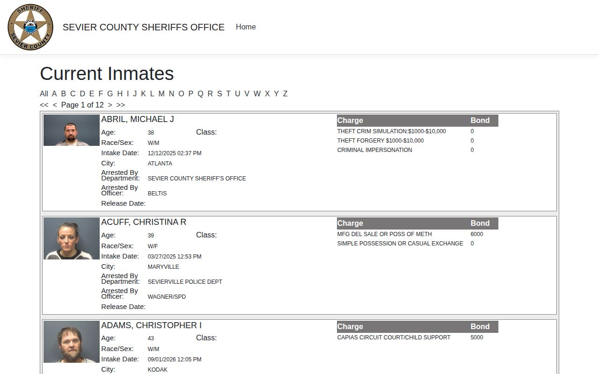Click the CRIMINAL IMPERSONATION charge

coord(375,150)
